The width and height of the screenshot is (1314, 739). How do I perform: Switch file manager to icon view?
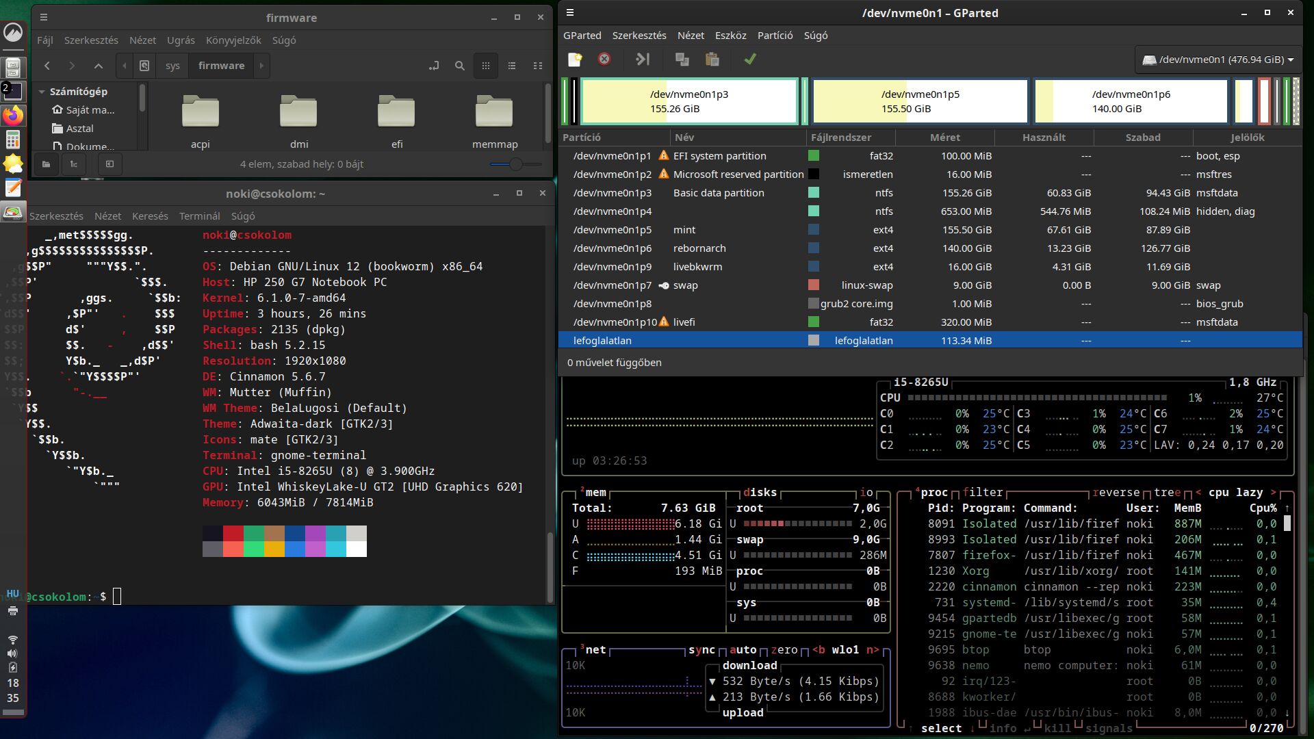[486, 66]
